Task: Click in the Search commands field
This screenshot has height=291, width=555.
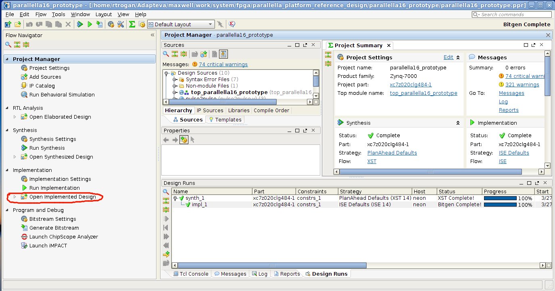Action: [513, 15]
